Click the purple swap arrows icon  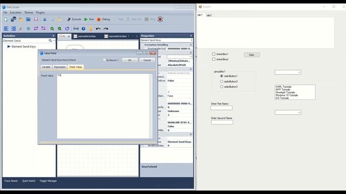pos(36,29)
